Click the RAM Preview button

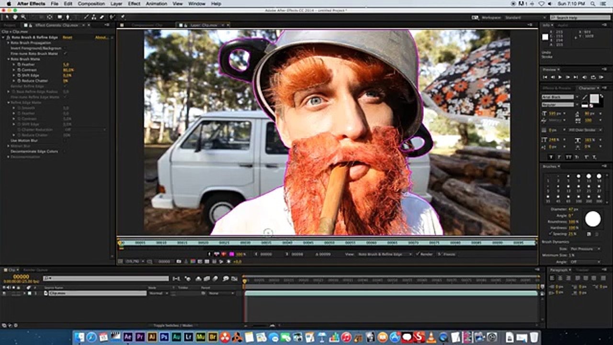(x=601, y=77)
